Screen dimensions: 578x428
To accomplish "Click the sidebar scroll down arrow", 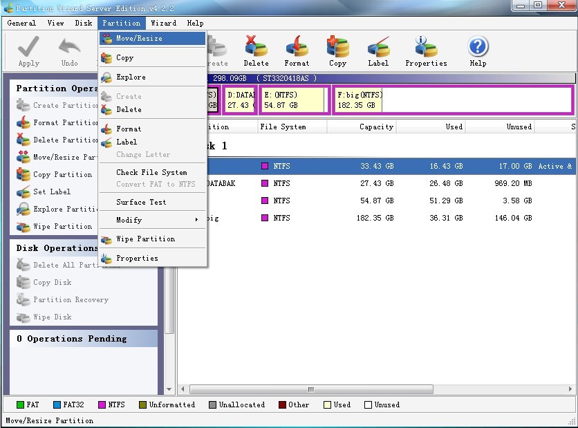I will click(169, 389).
